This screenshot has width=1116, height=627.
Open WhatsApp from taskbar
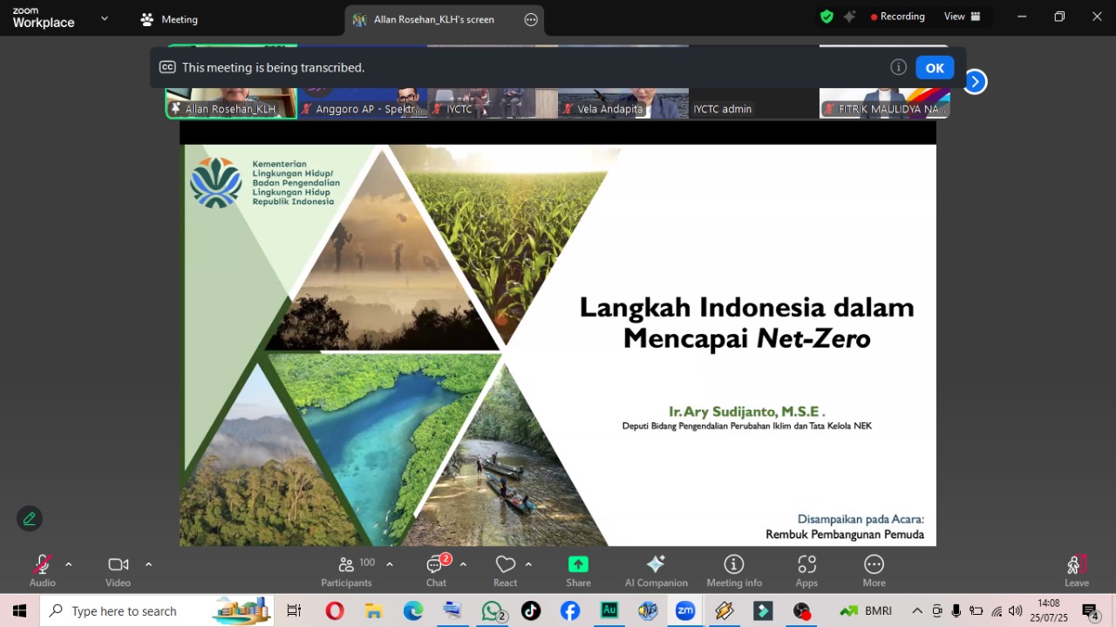(493, 611)
